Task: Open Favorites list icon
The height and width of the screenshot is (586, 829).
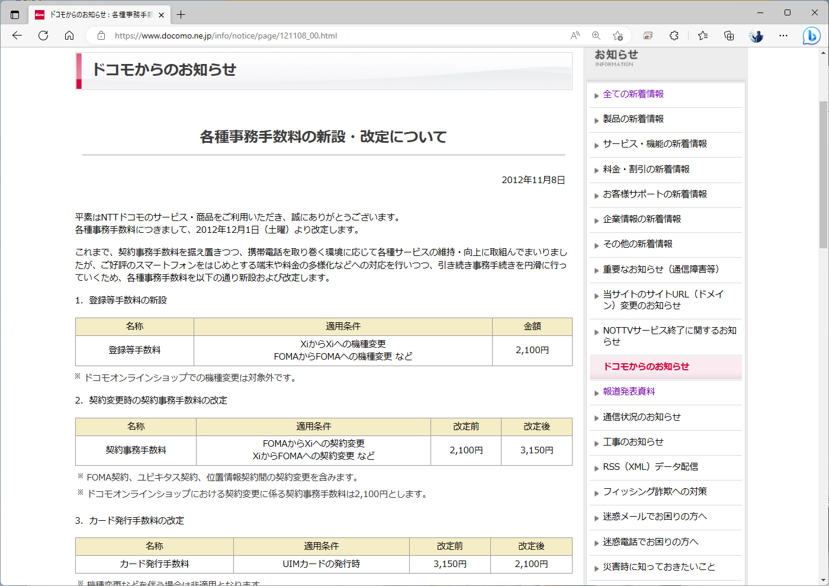Action: coord(703,36)
